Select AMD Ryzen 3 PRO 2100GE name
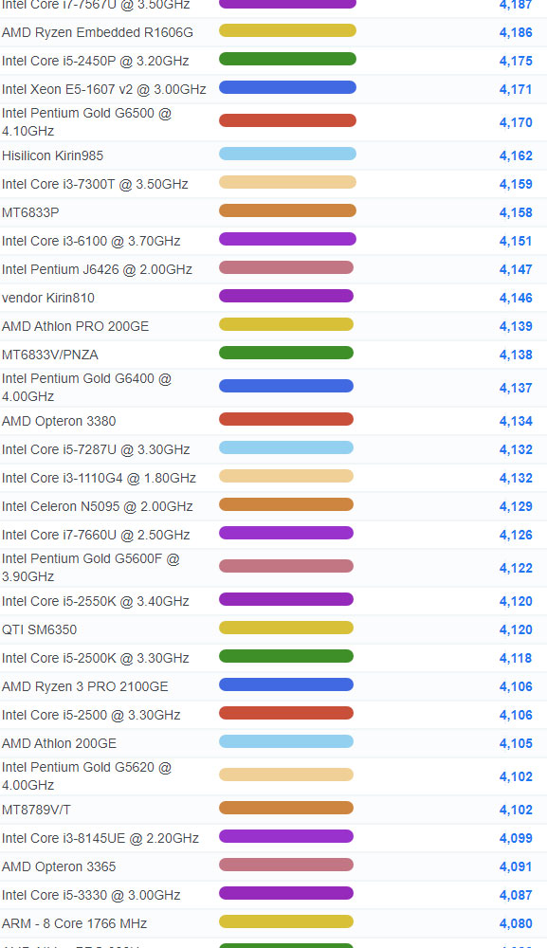The image size is (547, 948). click(x=85, y=686)
